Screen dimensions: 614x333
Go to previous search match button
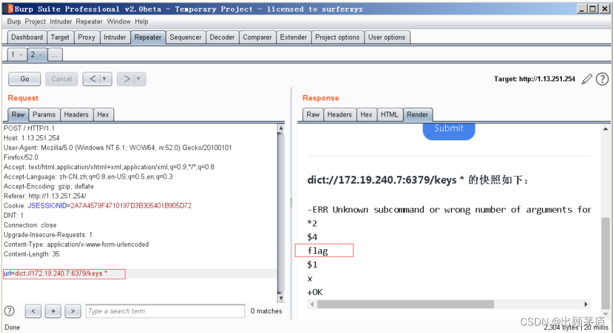click(34, 311)
